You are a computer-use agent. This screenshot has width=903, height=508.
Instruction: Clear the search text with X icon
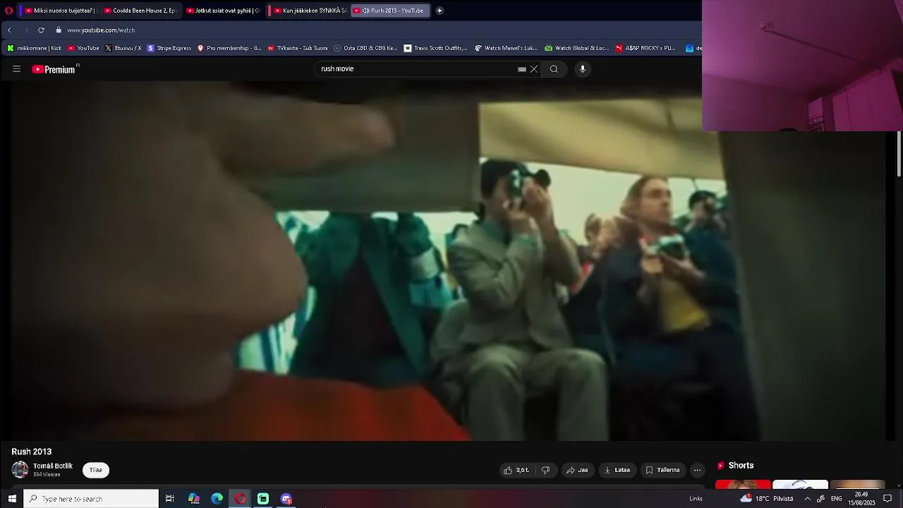click(x=534, y=69)
